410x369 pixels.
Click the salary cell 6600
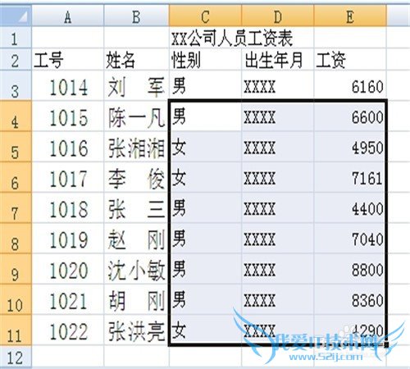[350, 116]
